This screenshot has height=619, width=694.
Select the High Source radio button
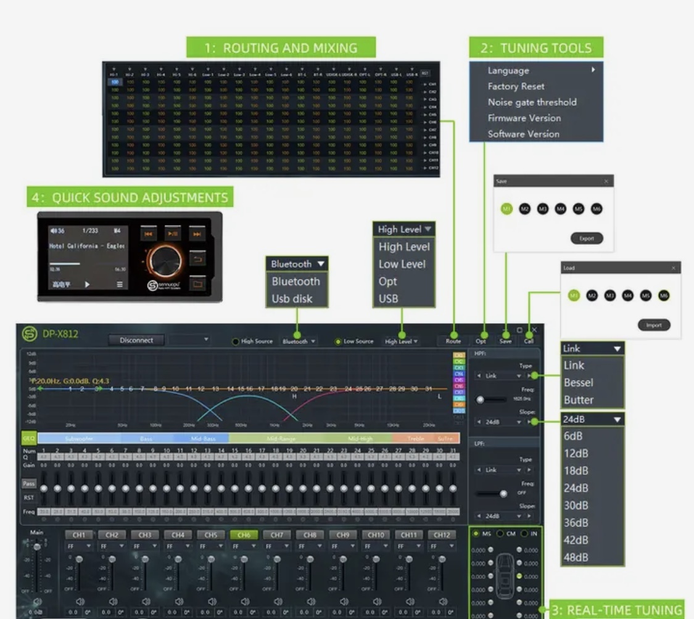[x=236, y=341]
